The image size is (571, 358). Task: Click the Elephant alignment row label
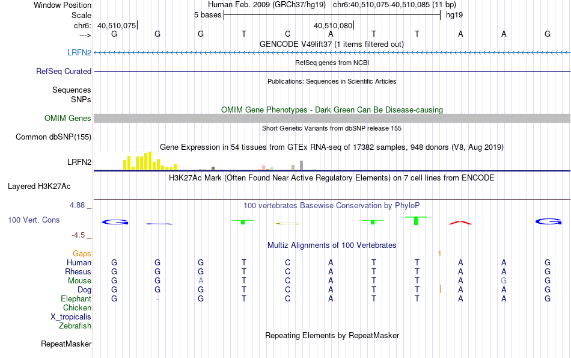[76, 298]
